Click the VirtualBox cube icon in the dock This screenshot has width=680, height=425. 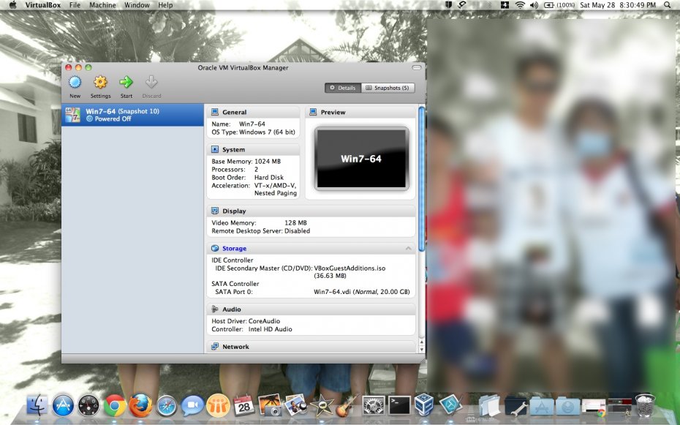tap(424, 405)
